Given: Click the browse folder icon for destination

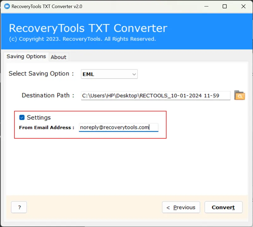Looking at the screenshot, I should pyautogui.click(x=239, y=95).
